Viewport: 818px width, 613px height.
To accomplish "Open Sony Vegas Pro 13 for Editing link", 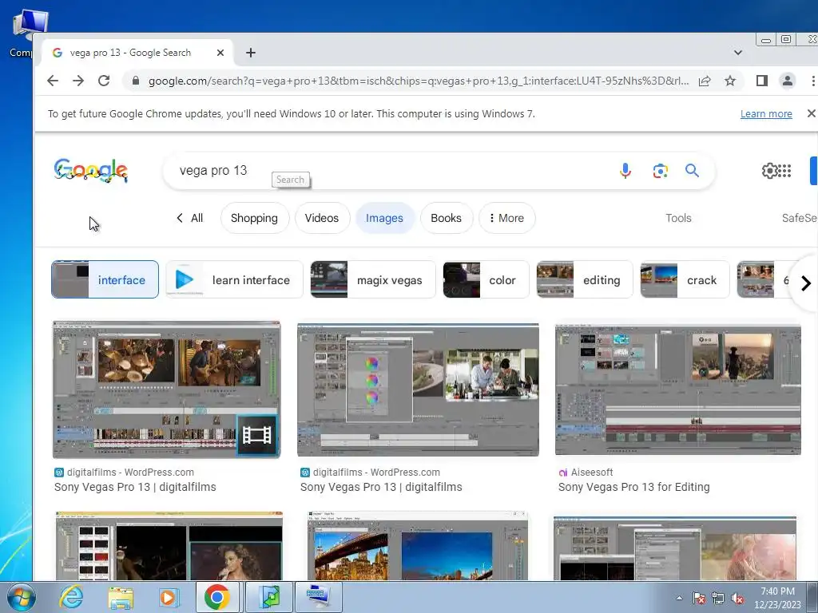I will click(x=633, y=487).
